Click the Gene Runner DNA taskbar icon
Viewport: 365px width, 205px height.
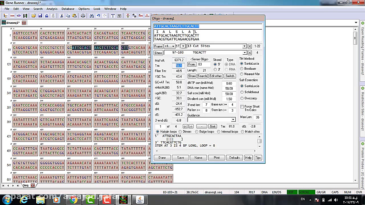pyautogui.click(x=123, y=200)
